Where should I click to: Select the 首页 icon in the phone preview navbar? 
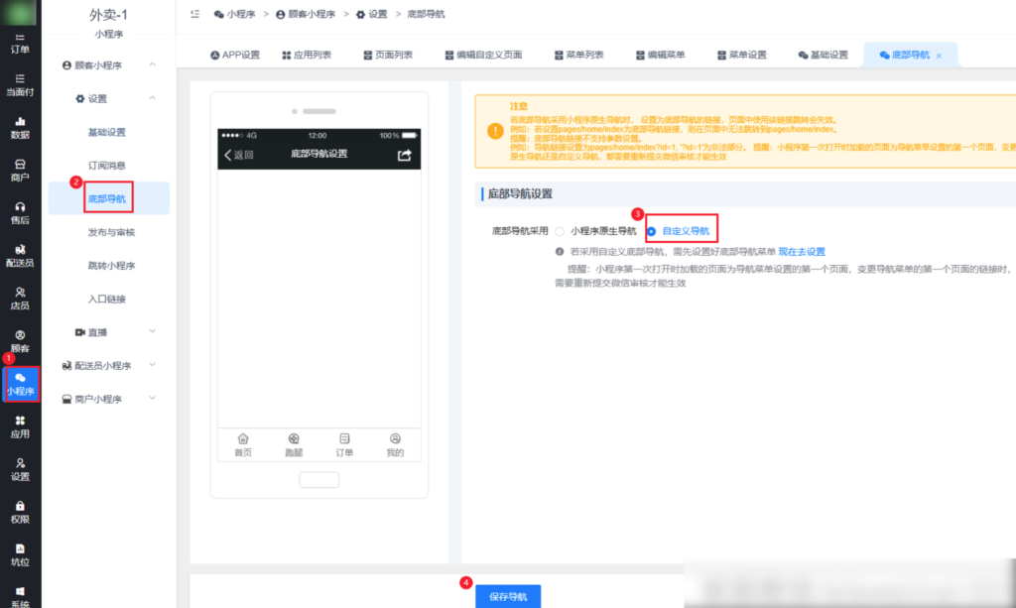pyautogui.click(x=243, y=443)
